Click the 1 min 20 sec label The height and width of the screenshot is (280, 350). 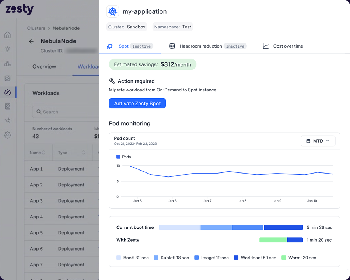tap(319, 240)
